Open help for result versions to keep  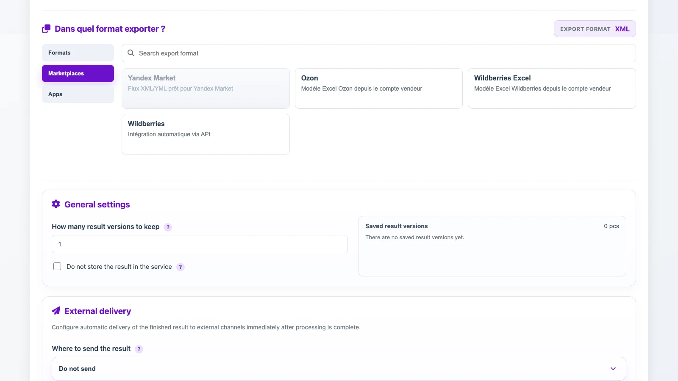(x=168, y=227)
